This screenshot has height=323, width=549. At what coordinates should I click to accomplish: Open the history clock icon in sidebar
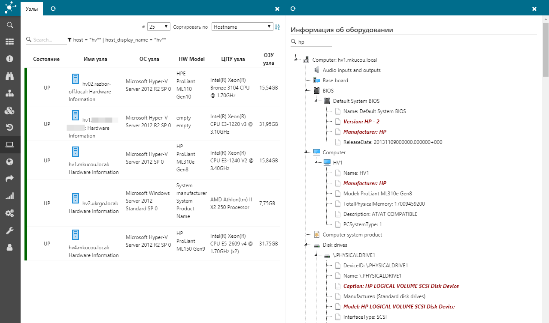coord(10,128)
